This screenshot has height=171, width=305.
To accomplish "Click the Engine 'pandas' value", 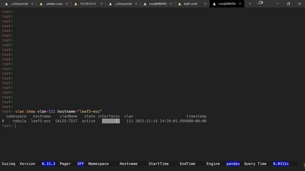I will click(x=233, y=164).
